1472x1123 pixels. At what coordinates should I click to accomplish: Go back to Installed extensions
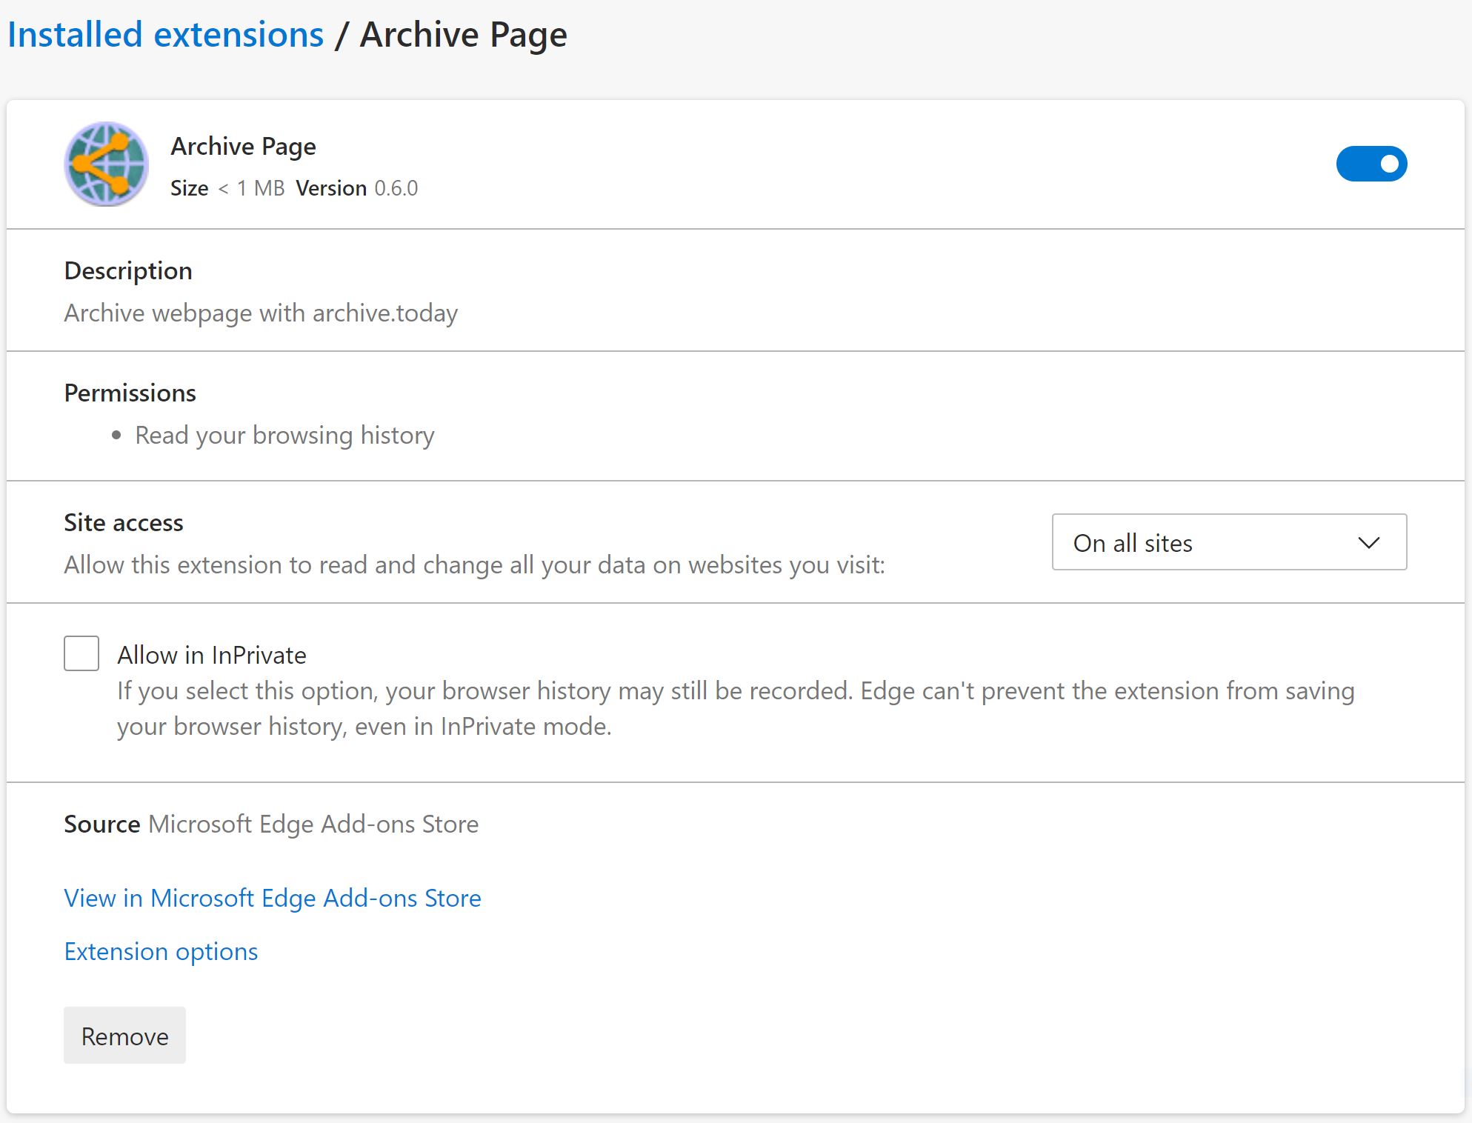[x=166, y=35]
